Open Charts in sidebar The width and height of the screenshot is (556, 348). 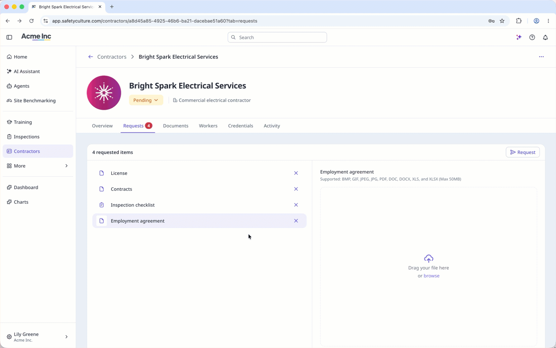point(38,202)
